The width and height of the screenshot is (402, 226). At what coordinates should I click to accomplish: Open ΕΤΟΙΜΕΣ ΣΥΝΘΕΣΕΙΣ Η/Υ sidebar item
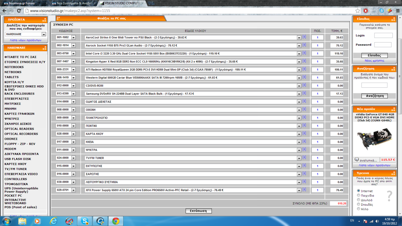pos(25,62)
